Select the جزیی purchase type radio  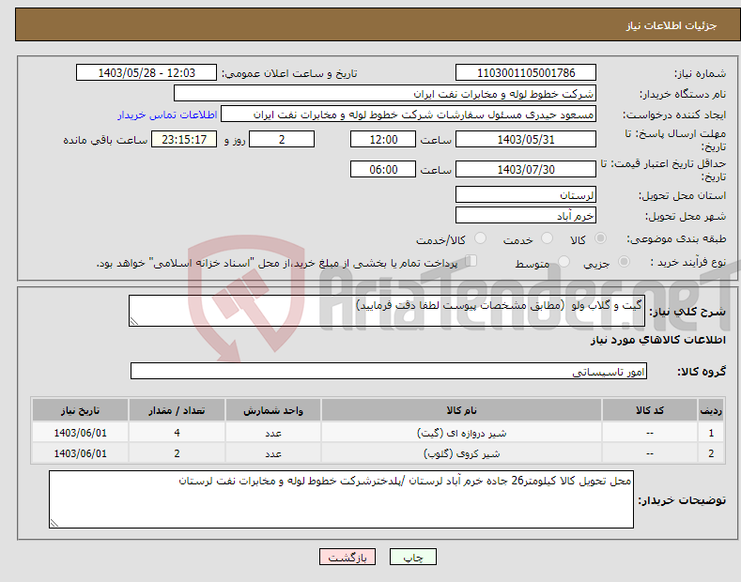624,262
